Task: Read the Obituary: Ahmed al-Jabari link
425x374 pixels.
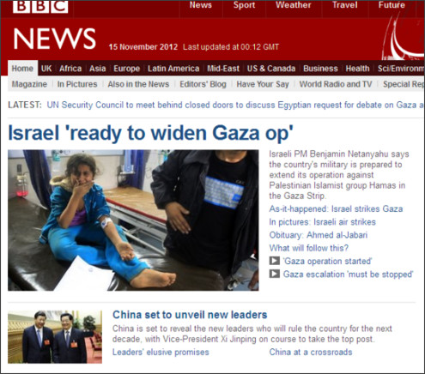Action: pyautogui.click(x=319, y=235)
